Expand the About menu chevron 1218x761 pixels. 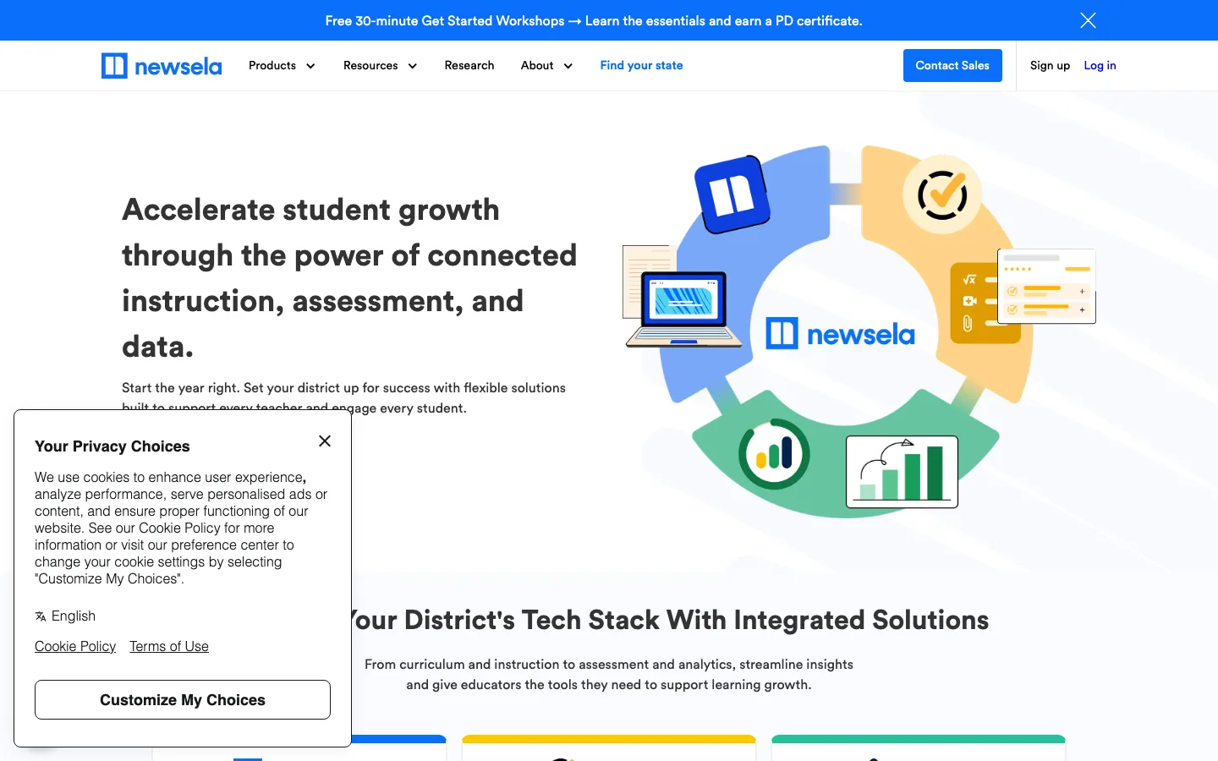[x=568, y=66]
